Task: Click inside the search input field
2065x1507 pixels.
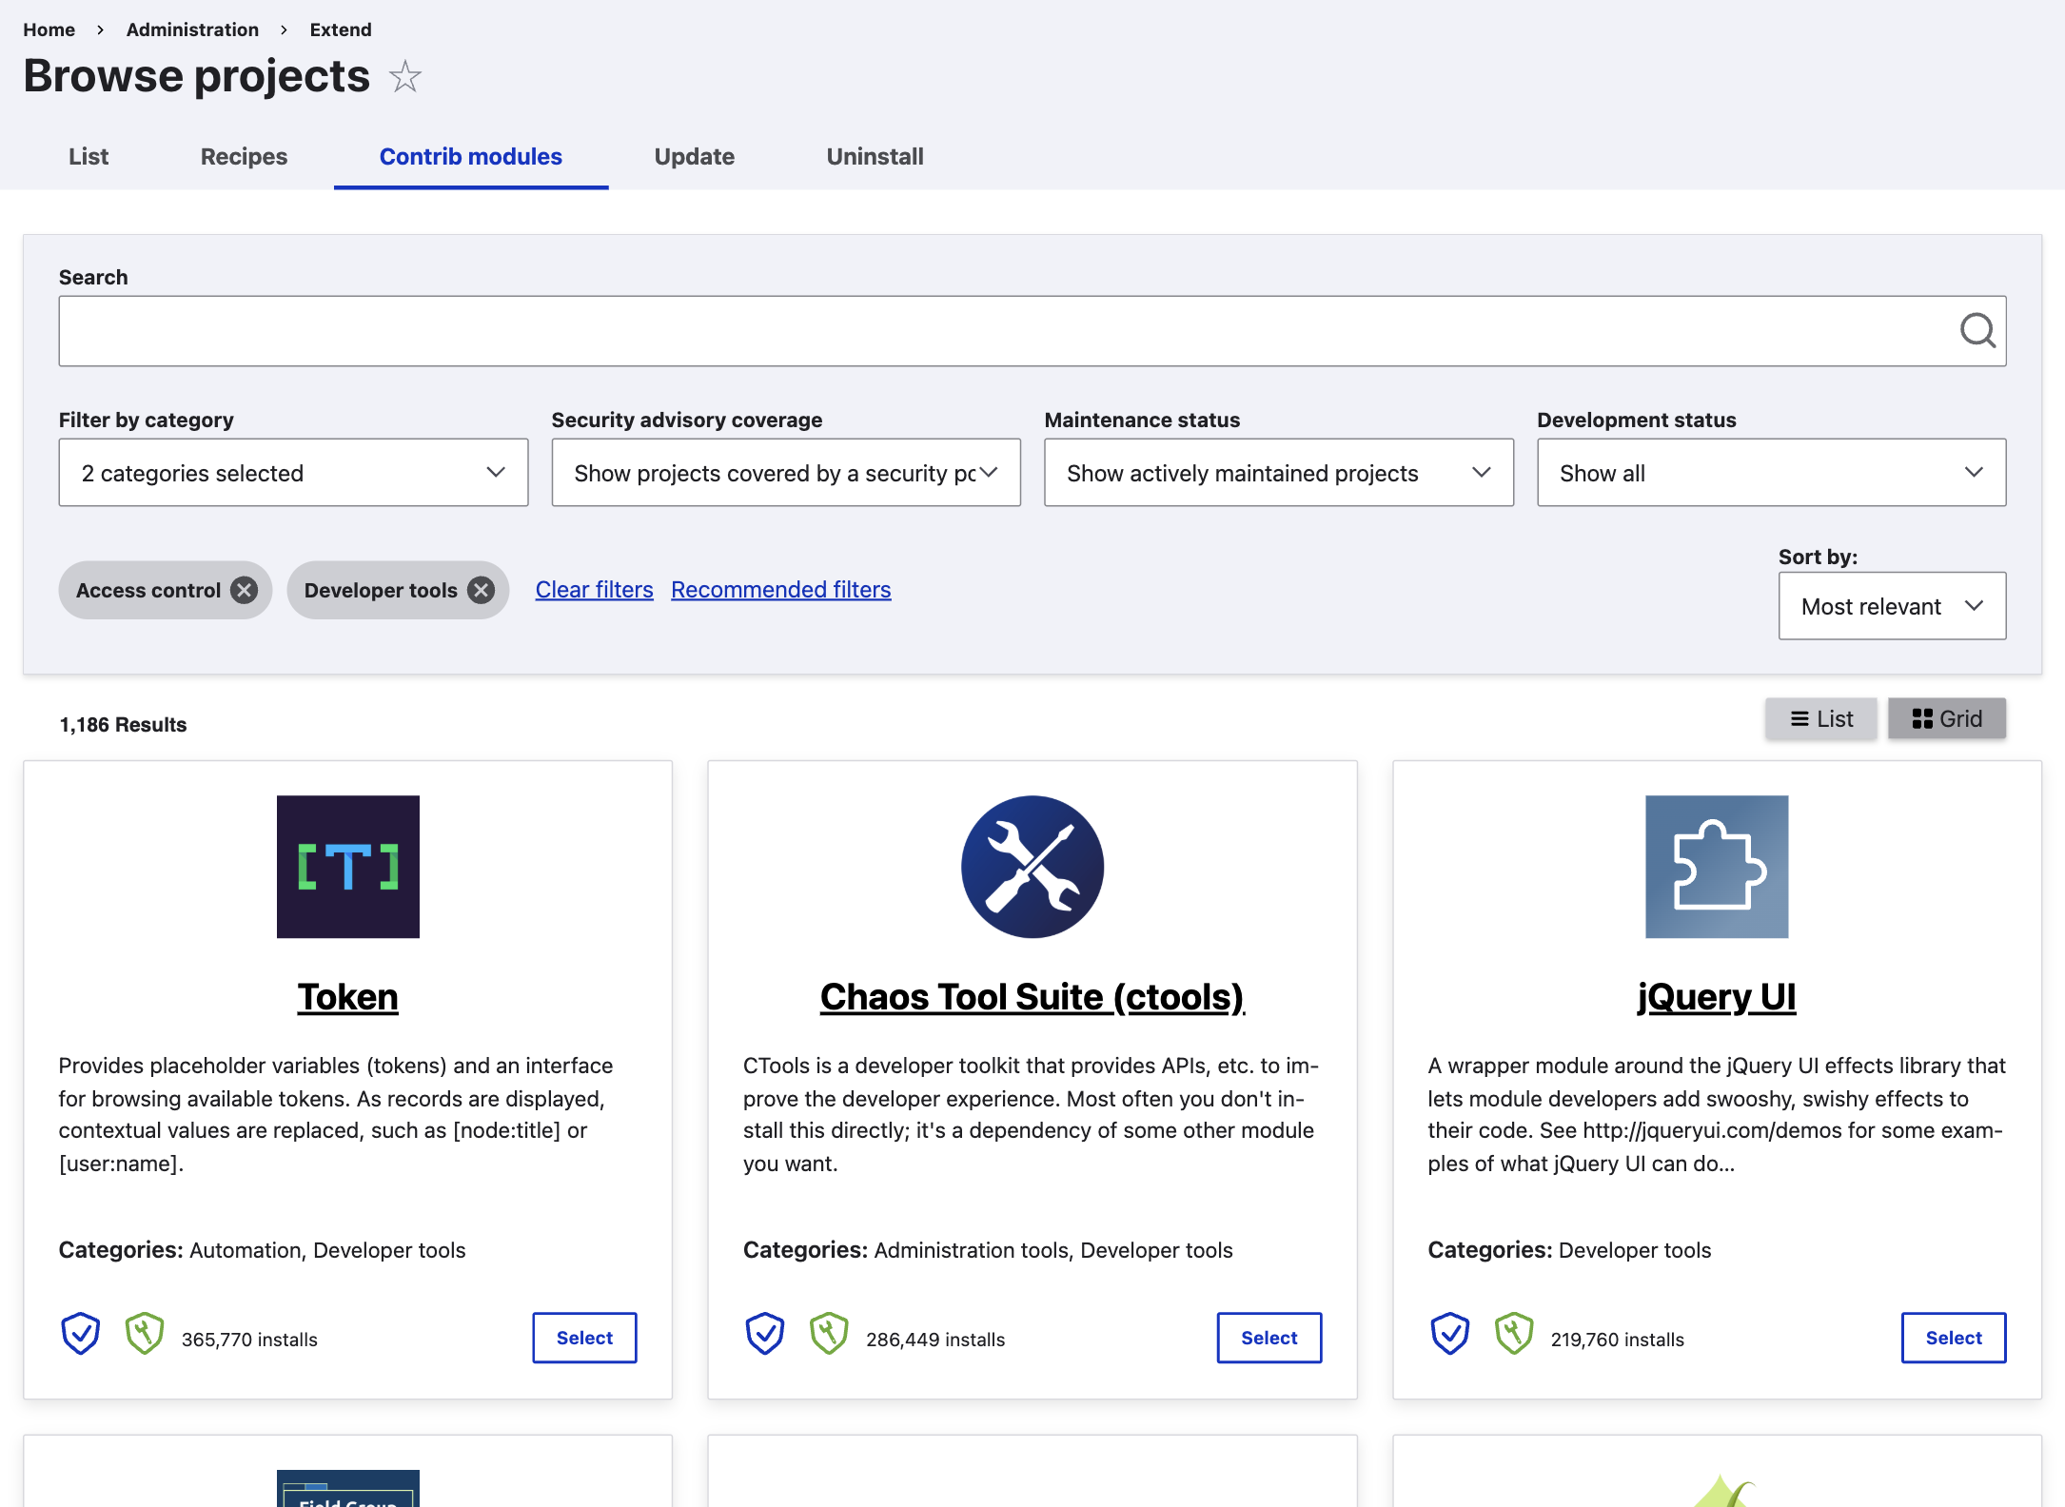Action: pyautogui.click(x=952, y=331)
